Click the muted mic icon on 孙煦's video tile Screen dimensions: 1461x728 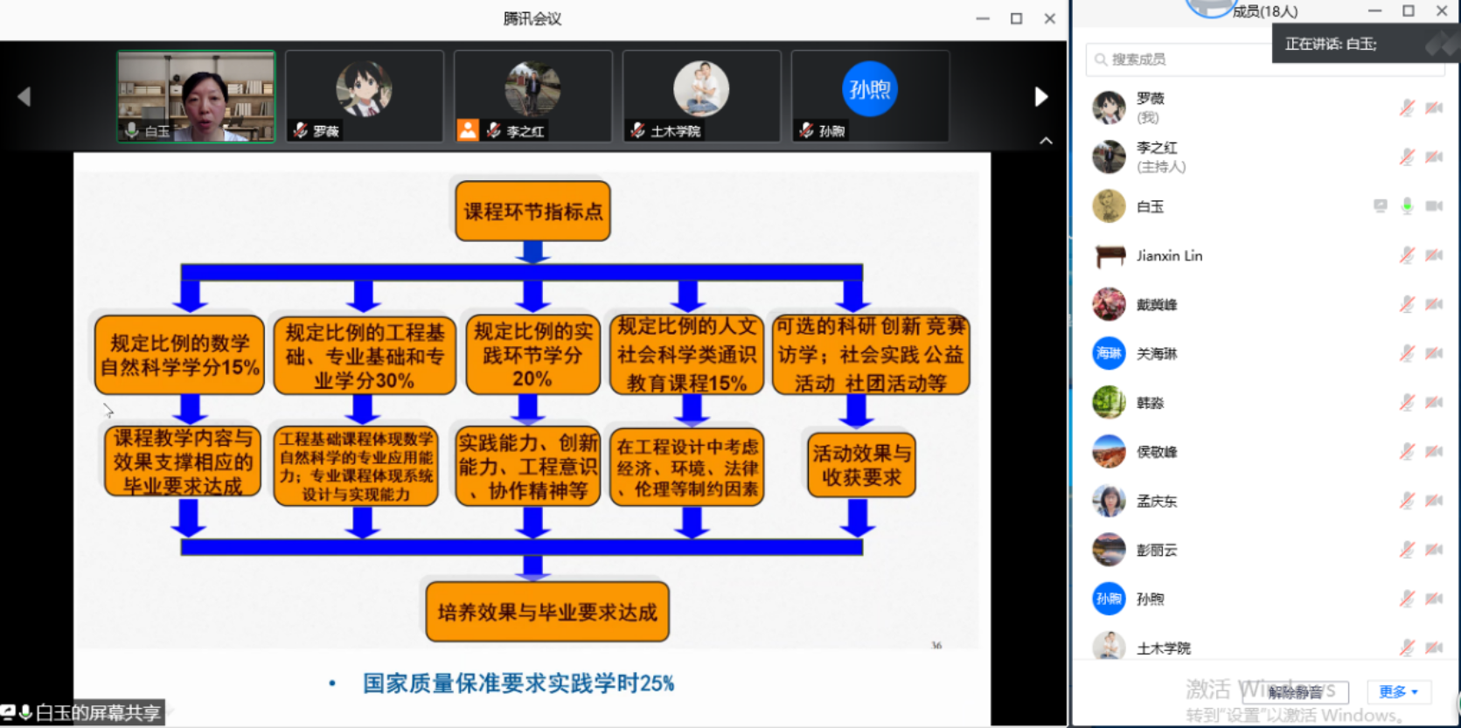pyautogui.click(x=806, y=131)
